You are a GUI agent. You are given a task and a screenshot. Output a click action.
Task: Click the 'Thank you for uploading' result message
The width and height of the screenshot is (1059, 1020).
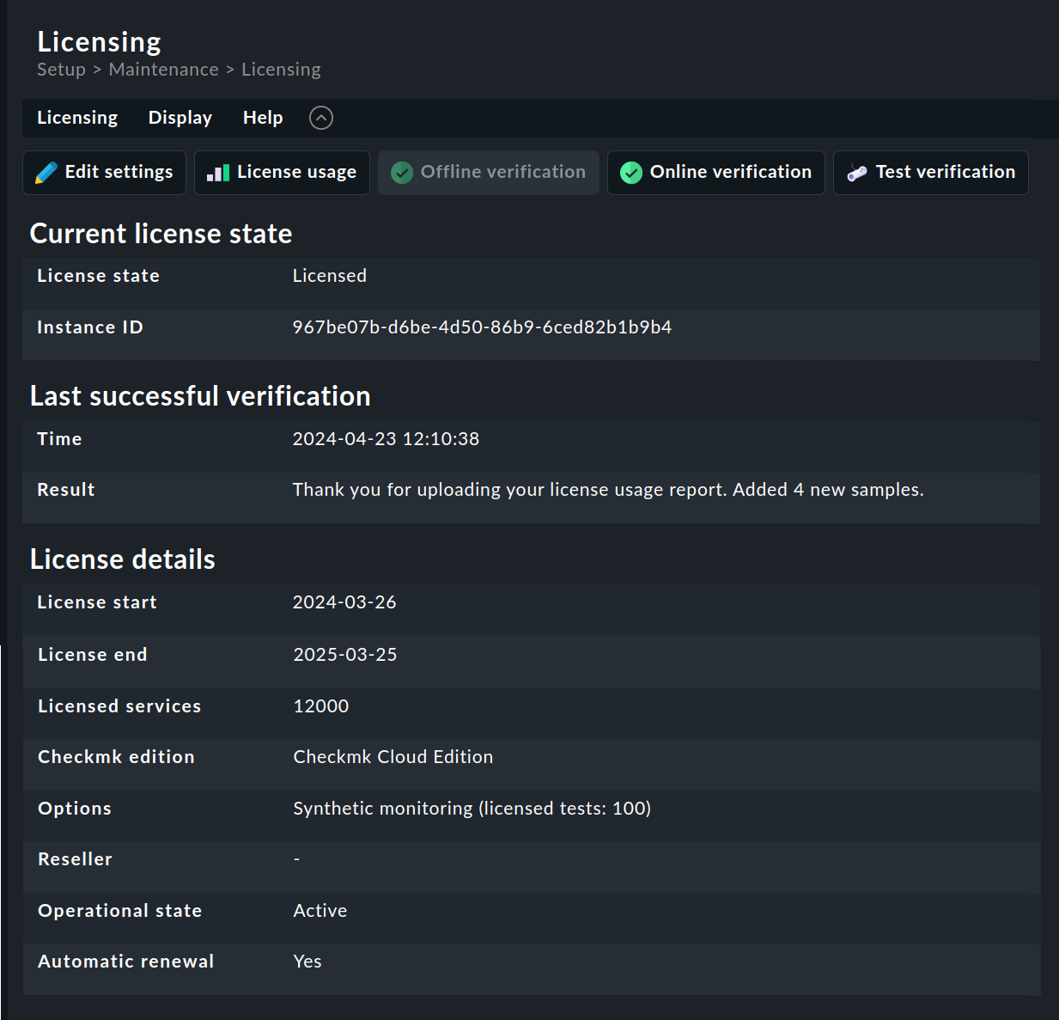[608, 490]
